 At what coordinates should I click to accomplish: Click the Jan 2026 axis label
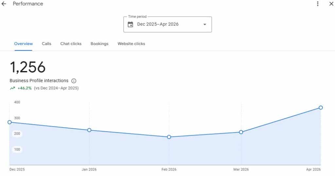(89, 169)
